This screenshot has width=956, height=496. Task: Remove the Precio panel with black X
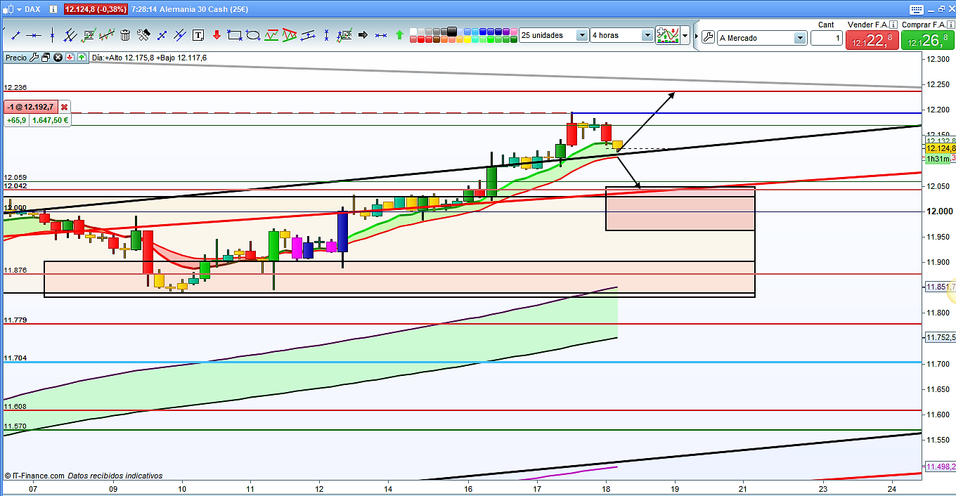pos(58,58)
